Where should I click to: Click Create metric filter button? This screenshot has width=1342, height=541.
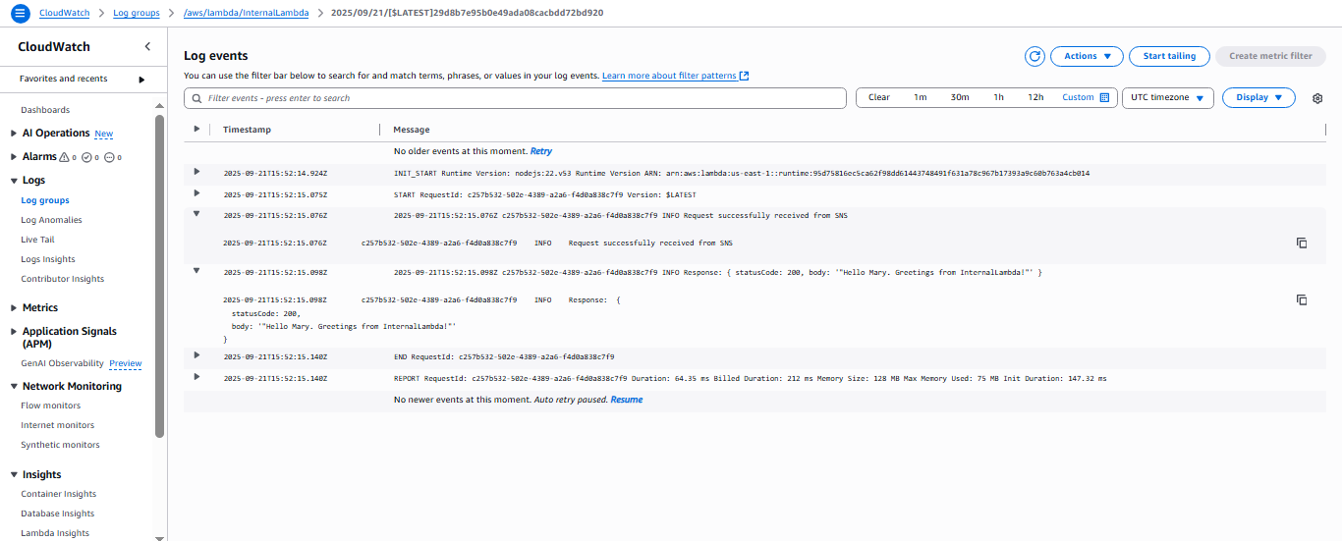click(1270, 56)
